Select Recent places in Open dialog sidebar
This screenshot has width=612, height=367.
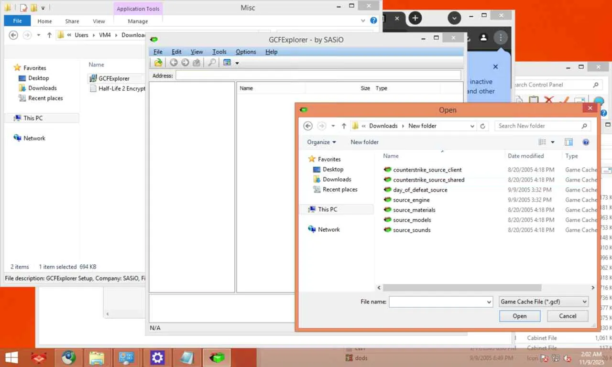click(340, 189)
